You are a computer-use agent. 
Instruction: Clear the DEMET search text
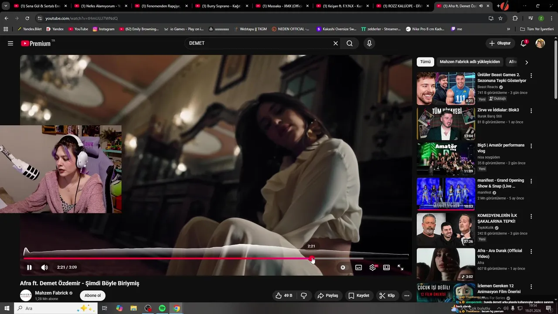coord(336,43)
